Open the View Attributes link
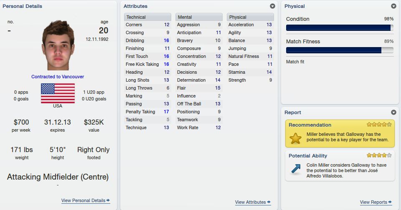401x210 pixels. pyautogui.click(x=250, y=202)
